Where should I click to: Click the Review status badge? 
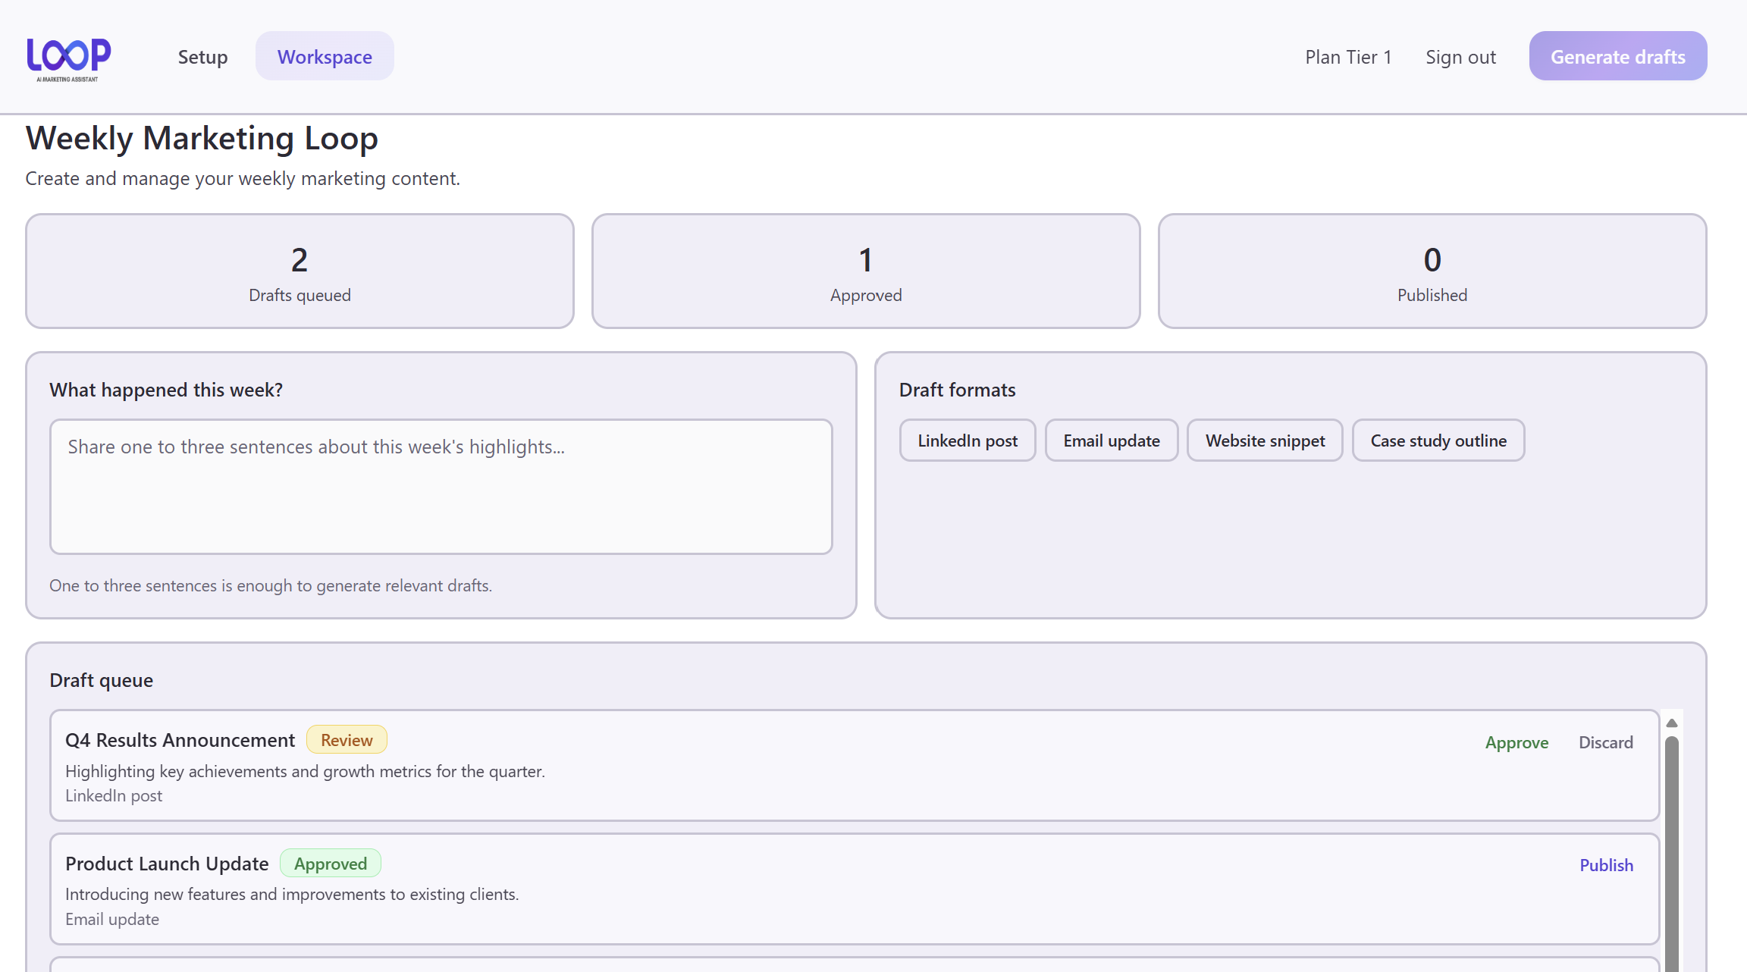pos(347,739)
